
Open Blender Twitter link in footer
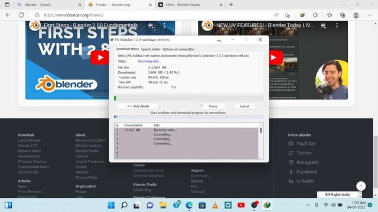(299, 153)
